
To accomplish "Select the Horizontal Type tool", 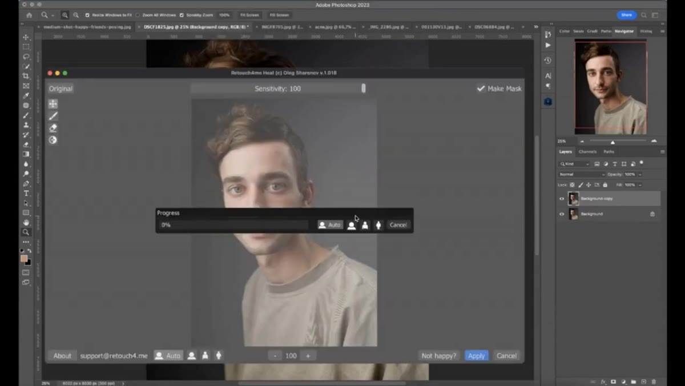I will tap(26, 193).
